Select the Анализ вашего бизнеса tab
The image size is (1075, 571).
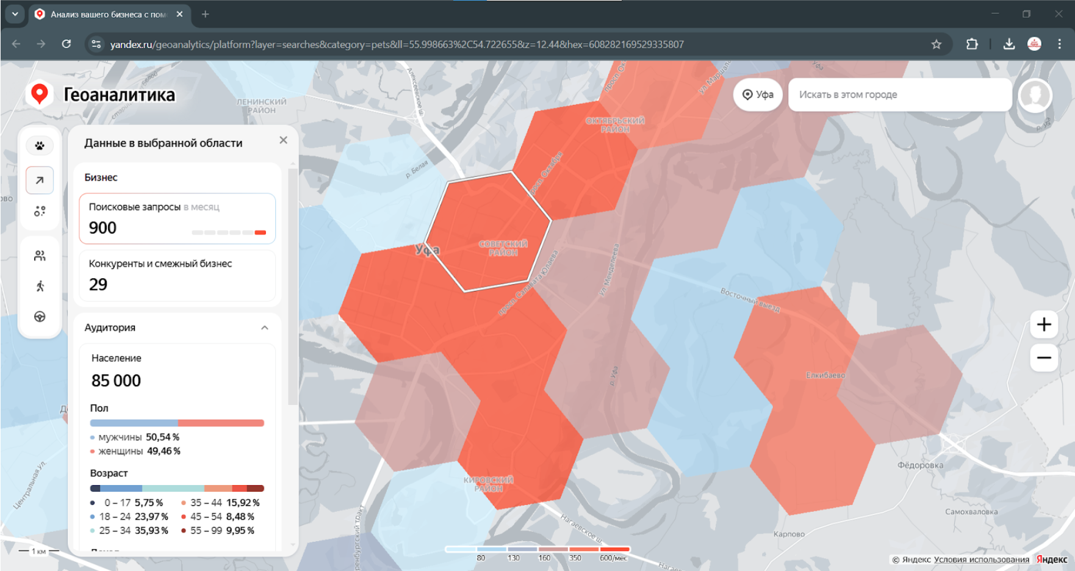tap(110, 14)
